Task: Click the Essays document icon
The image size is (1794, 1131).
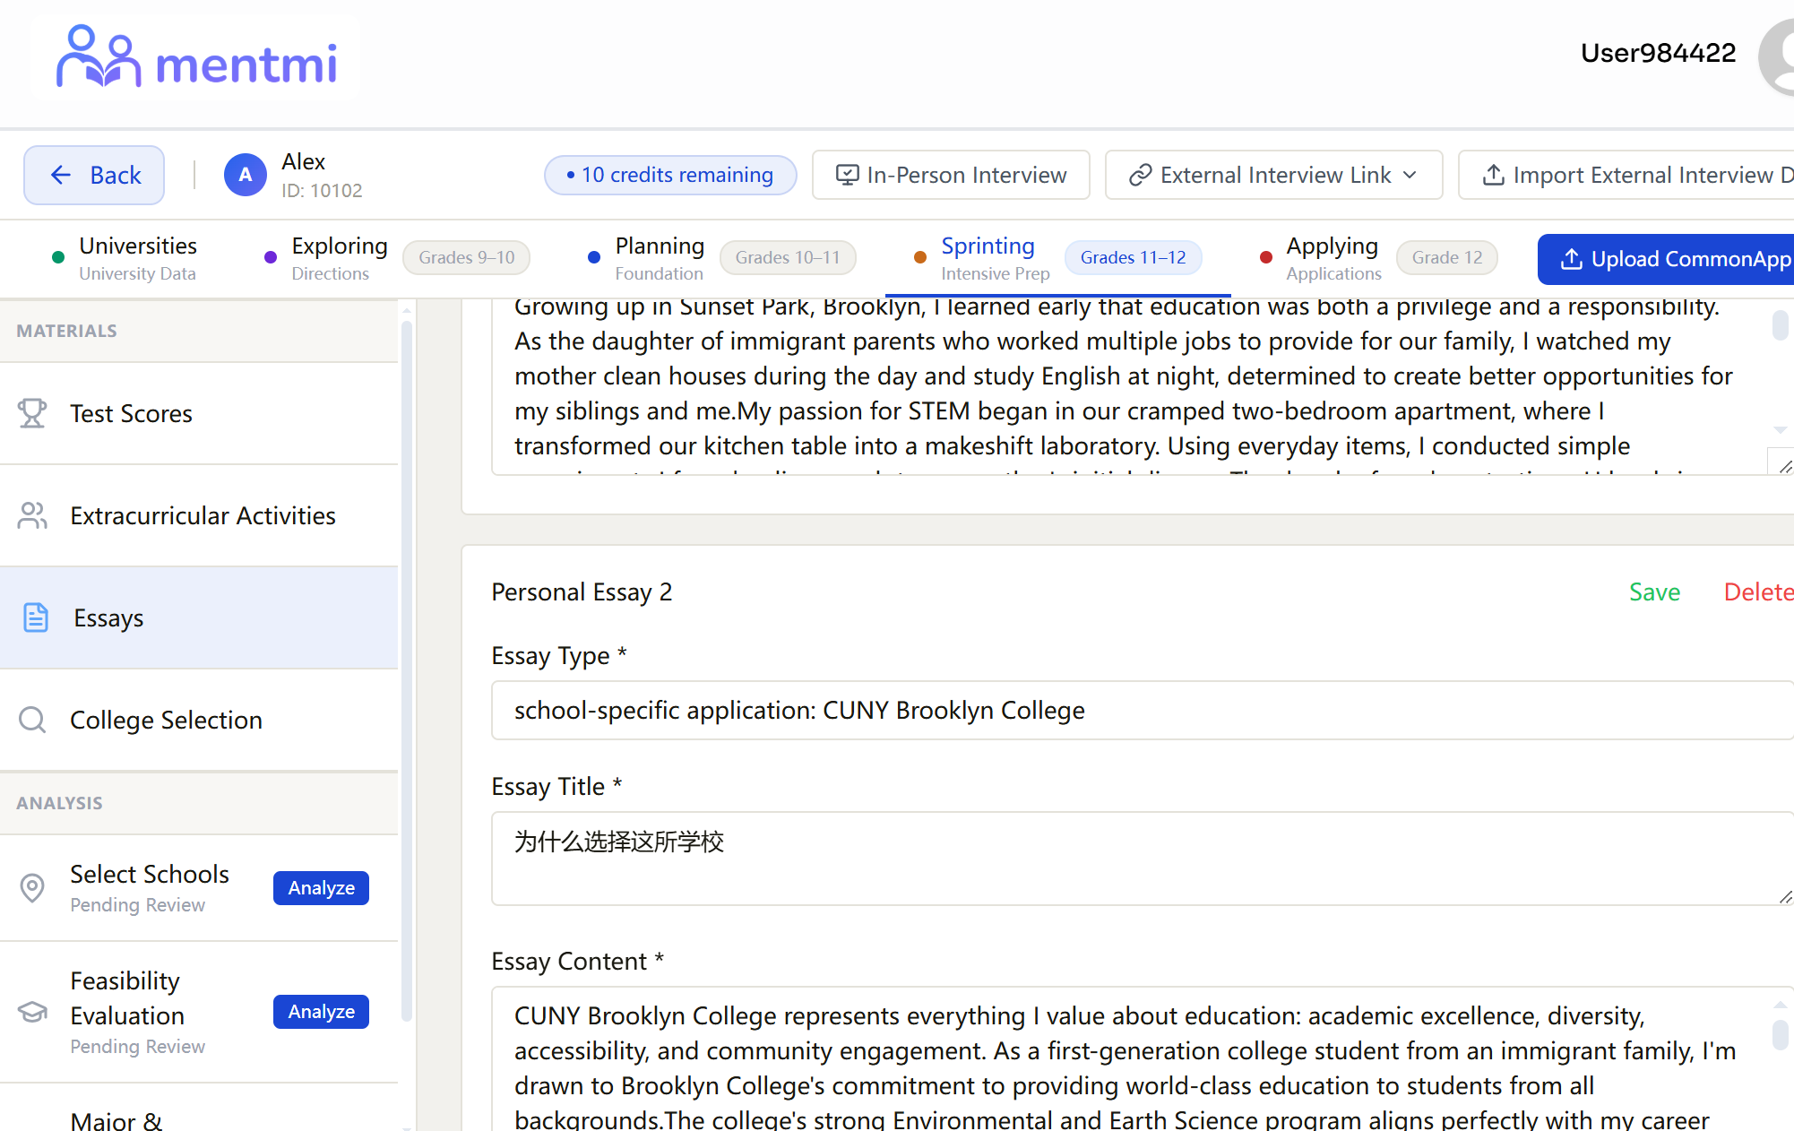Action: [x=36, y=617]
